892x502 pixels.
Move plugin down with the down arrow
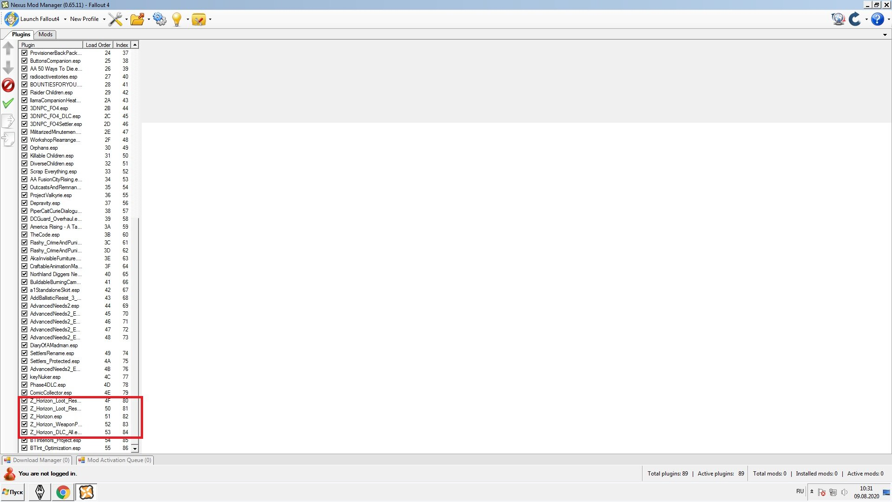[8, 67]
